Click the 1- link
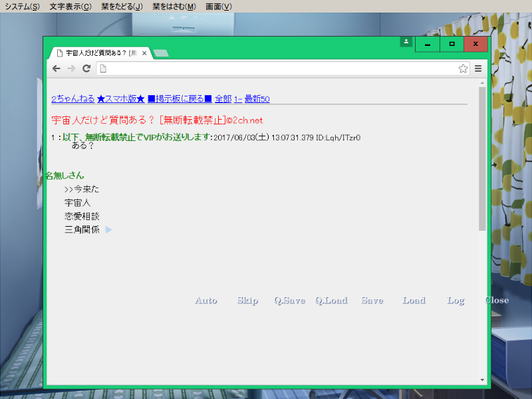Viewport: 532px width, 399px height. tap(238, 98)
